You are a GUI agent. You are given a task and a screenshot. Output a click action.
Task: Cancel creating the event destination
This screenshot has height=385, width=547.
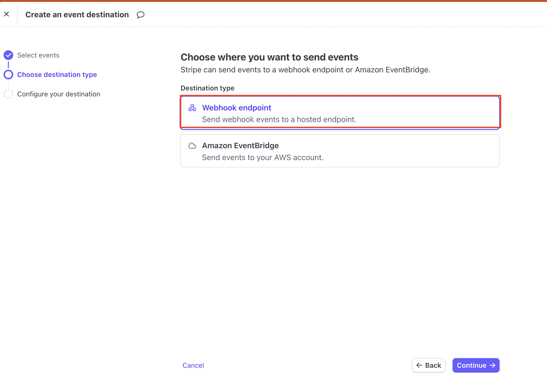coord(193,365)
